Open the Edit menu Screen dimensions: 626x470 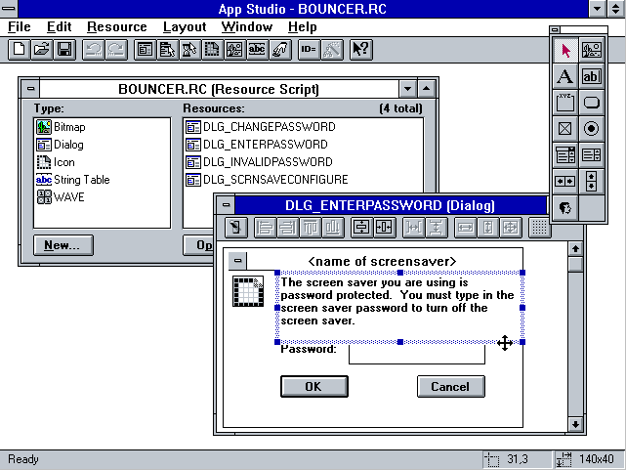point(60,26)
